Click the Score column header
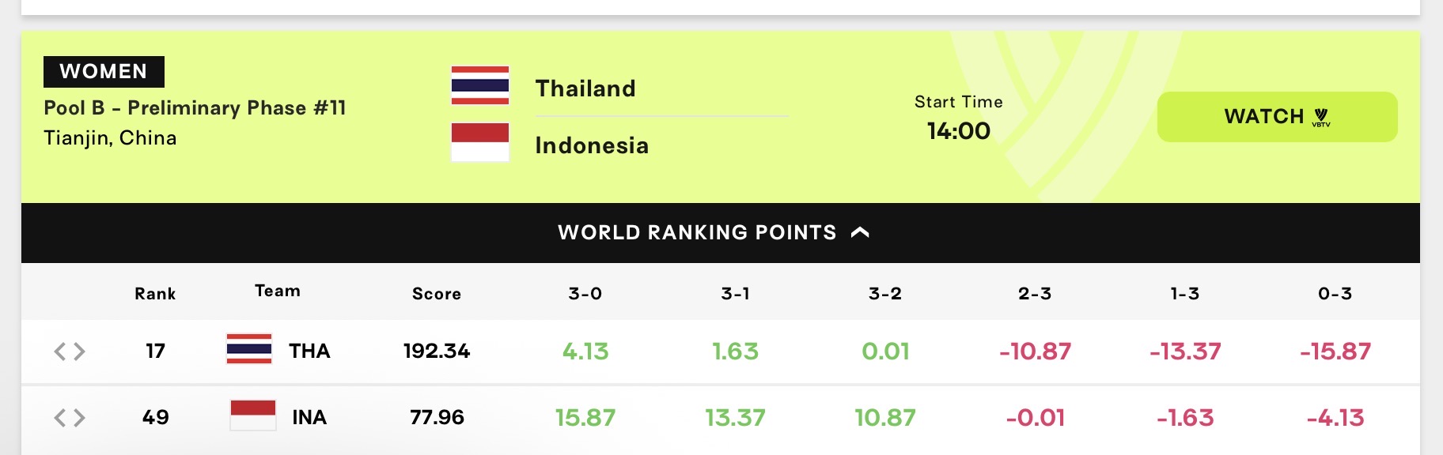The width and height of the screenshot is (1443, 455). click(x=437, y=294)
